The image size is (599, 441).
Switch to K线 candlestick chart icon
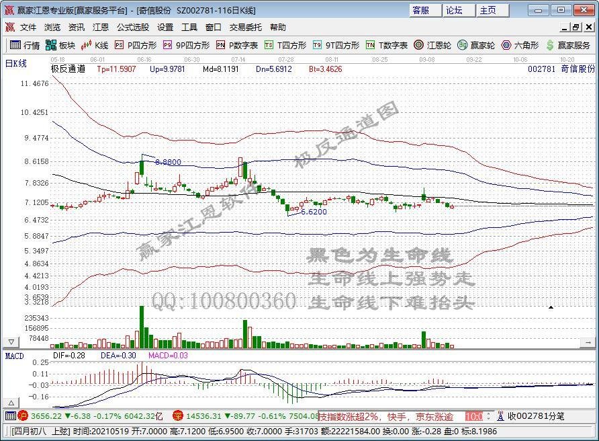pos(95,45)
